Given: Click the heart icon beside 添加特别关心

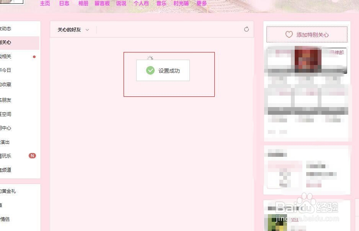Looking at the screenshot, I should click(x=289, y=34).
